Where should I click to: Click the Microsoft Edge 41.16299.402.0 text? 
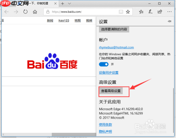(121, 109)
